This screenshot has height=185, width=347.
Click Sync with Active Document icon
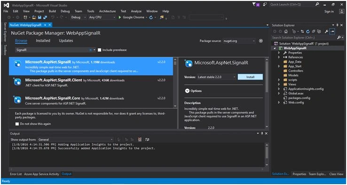pyautogui.click(x=302, y=31)
